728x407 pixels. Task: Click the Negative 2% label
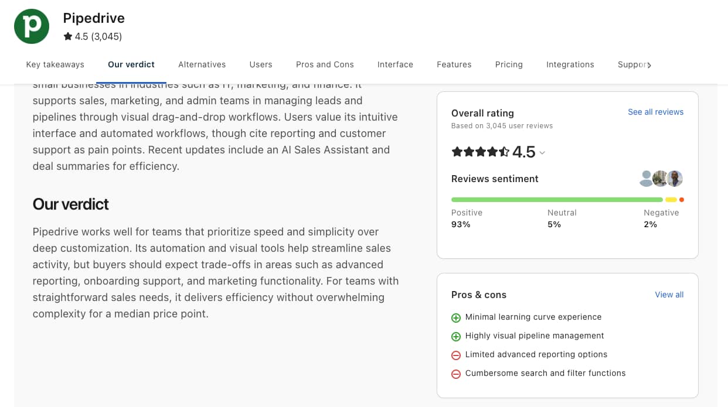tap(661, 218)
